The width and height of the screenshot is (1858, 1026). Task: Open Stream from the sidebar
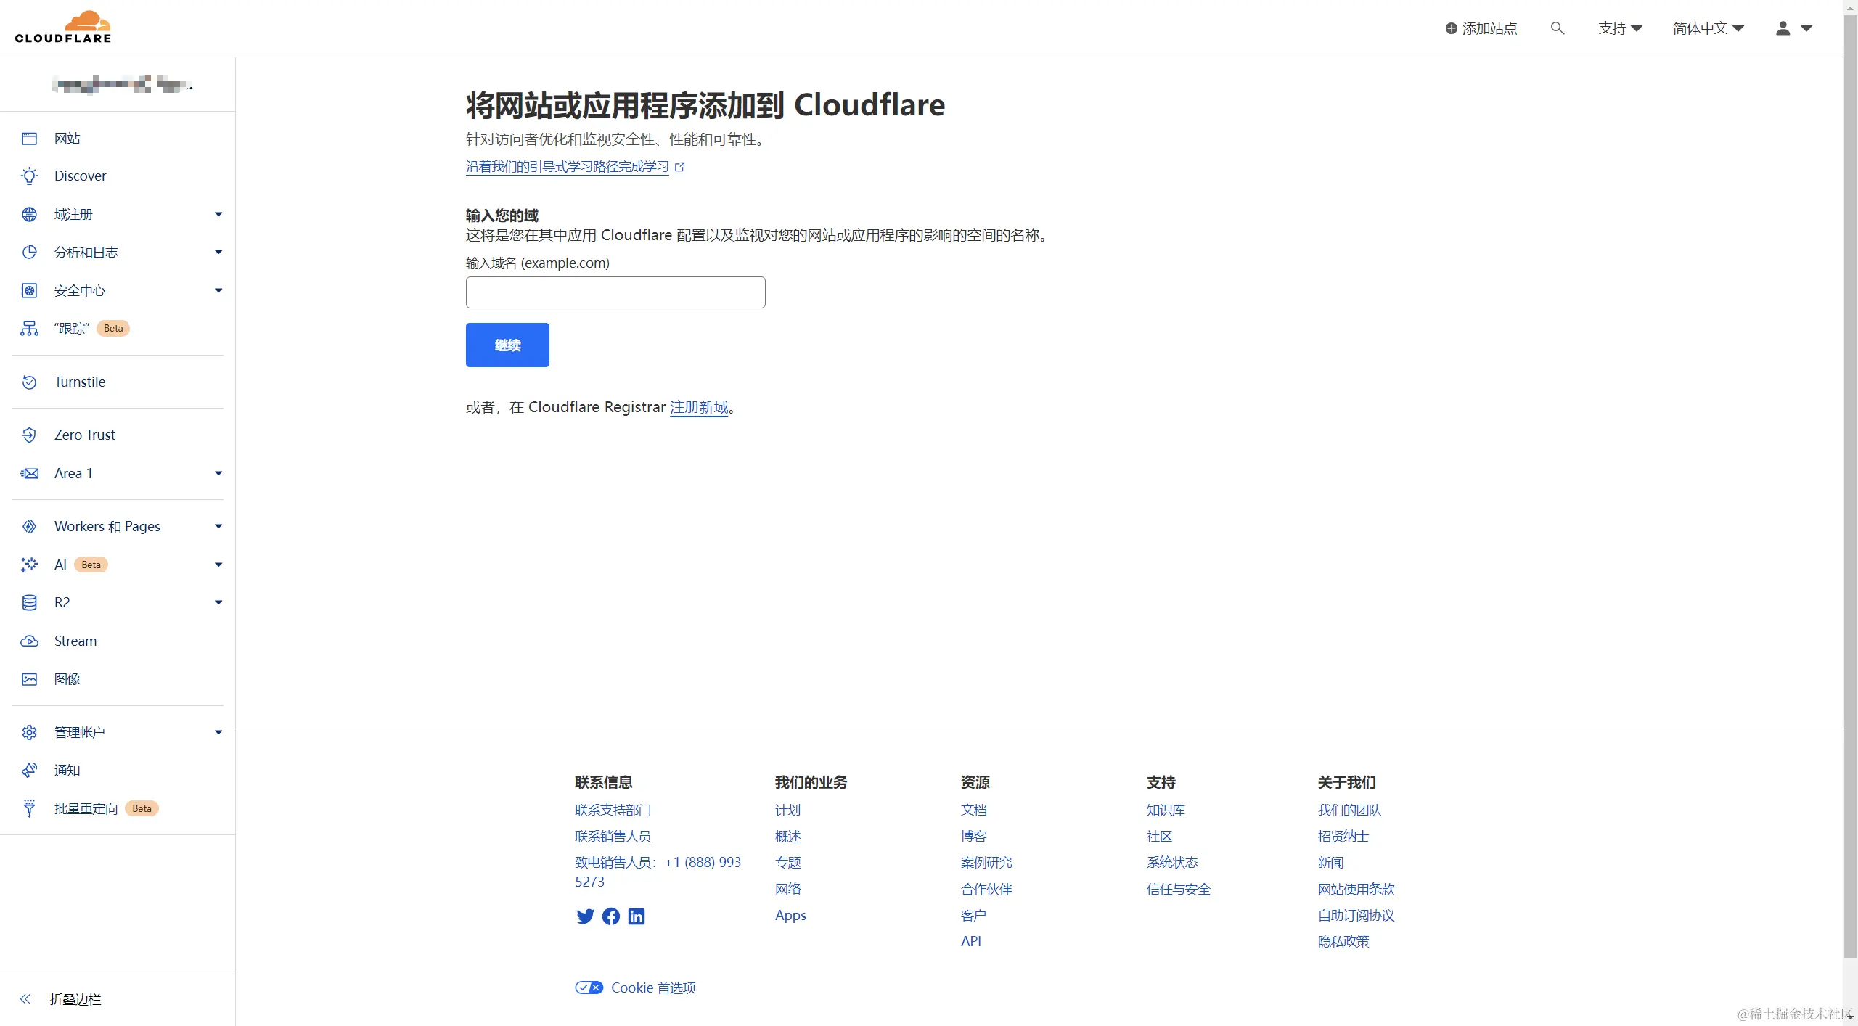(x=75, y=641)
